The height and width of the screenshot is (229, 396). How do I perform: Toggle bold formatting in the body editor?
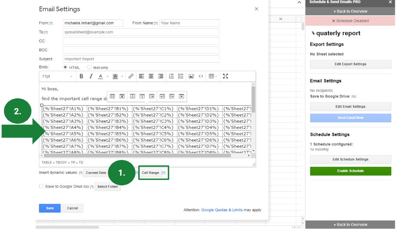pyautogui.click(x=81, y=76)
